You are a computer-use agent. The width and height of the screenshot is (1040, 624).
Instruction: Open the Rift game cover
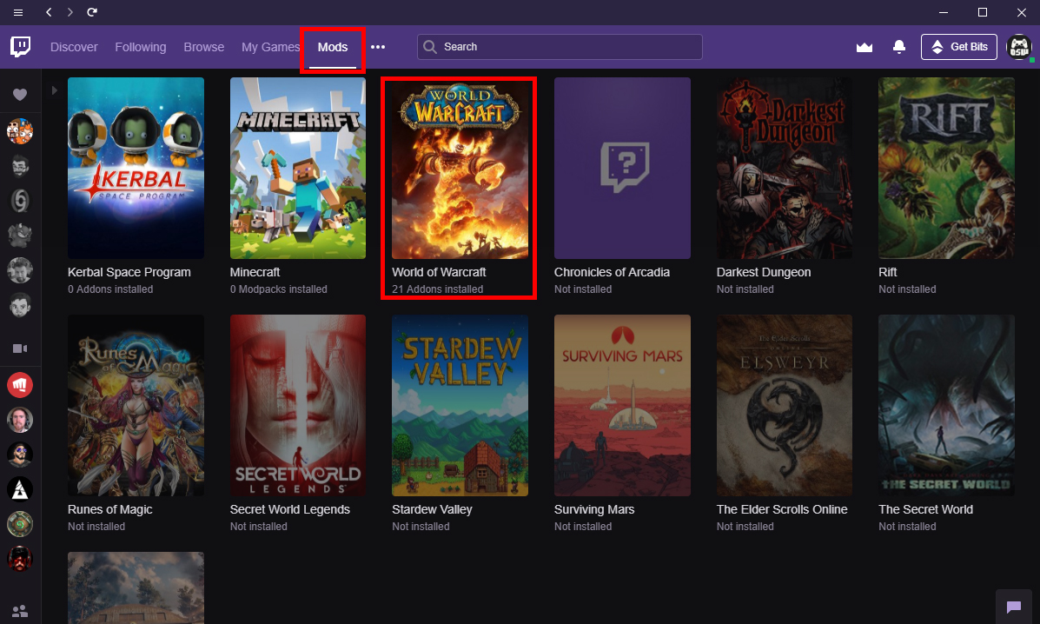[x=946, y=168]
